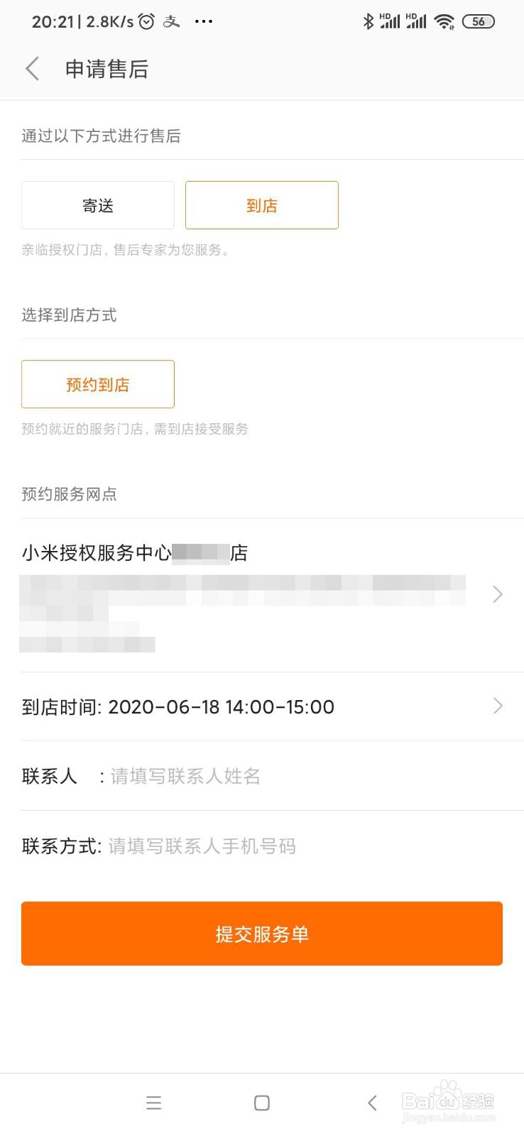The image size is (524, 1136).
Task: Tap the back arrow beside 申请售后
Action: (x=32, y=69)
